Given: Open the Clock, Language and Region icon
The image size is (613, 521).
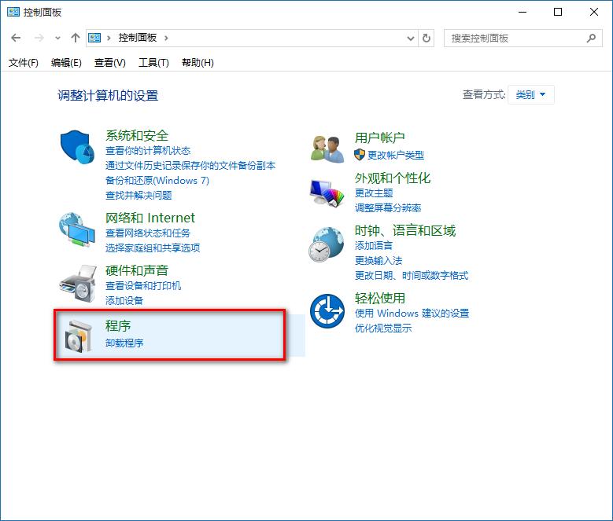Looking at the screenshot, I should (x=327, y=244).
